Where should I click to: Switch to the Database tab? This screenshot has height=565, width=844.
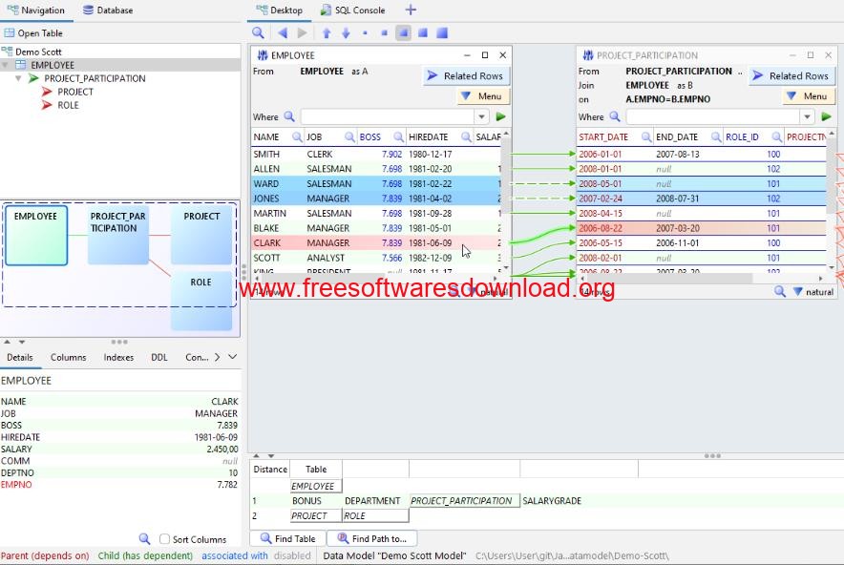108,10
